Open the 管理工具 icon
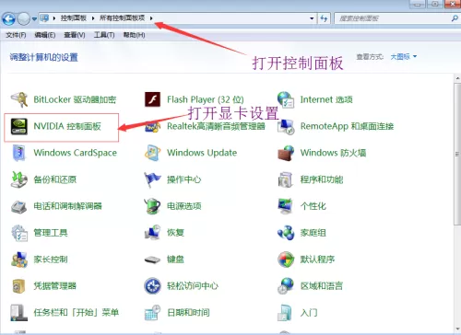 (19, 233)
